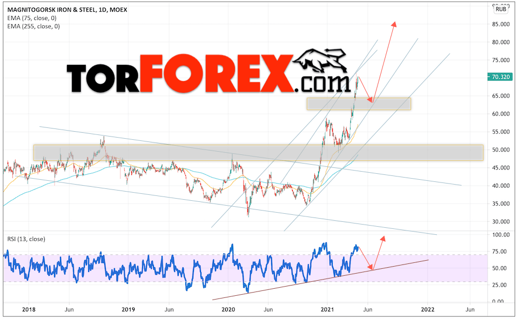Screen dimensions: 518x319
Task: Click the 75.000 price axis label
Action: [501, 60]
